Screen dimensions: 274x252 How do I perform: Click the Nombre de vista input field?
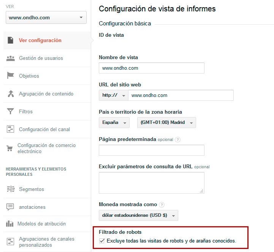point(152,68)
